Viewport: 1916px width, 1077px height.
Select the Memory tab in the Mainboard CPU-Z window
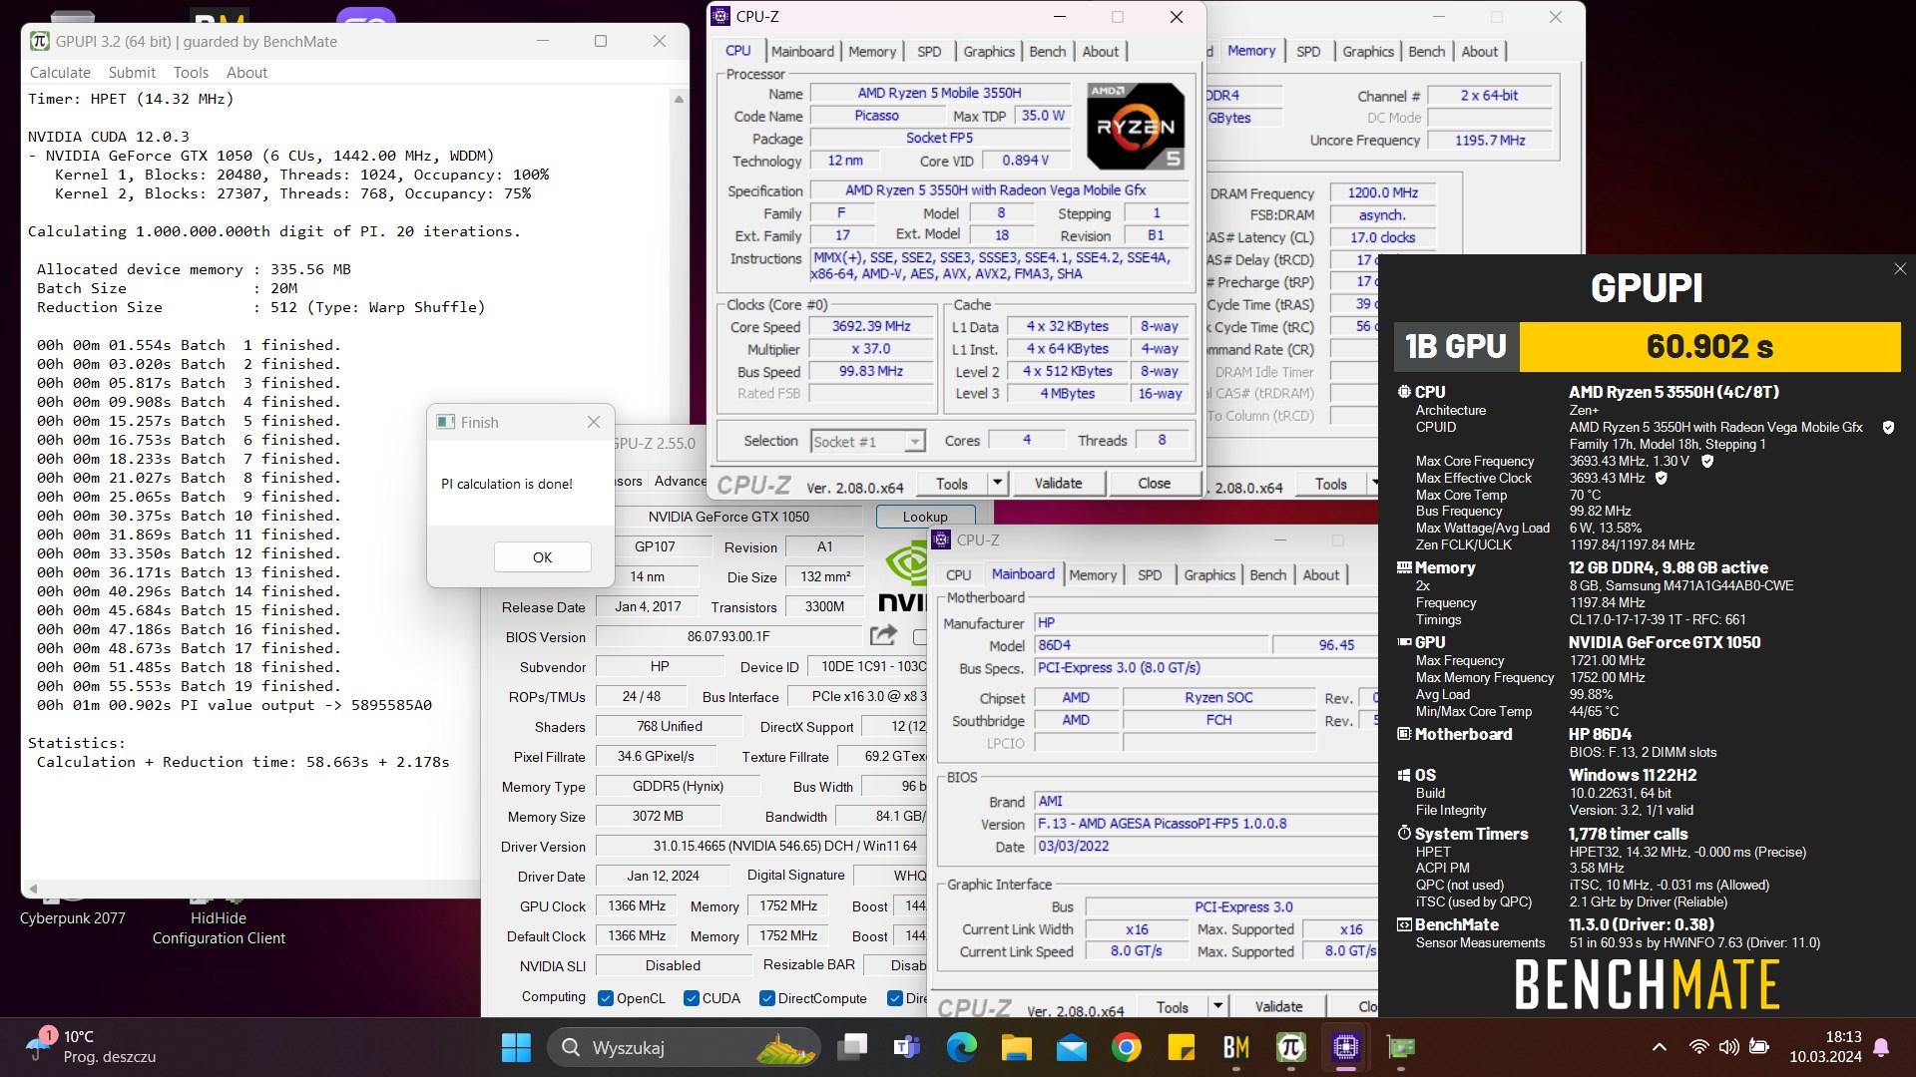coord(1093,574)
